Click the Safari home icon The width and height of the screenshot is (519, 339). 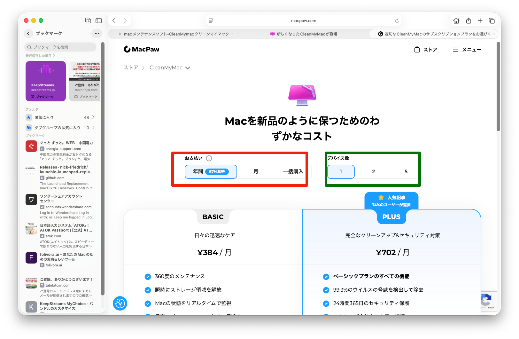tap(456, 21)
